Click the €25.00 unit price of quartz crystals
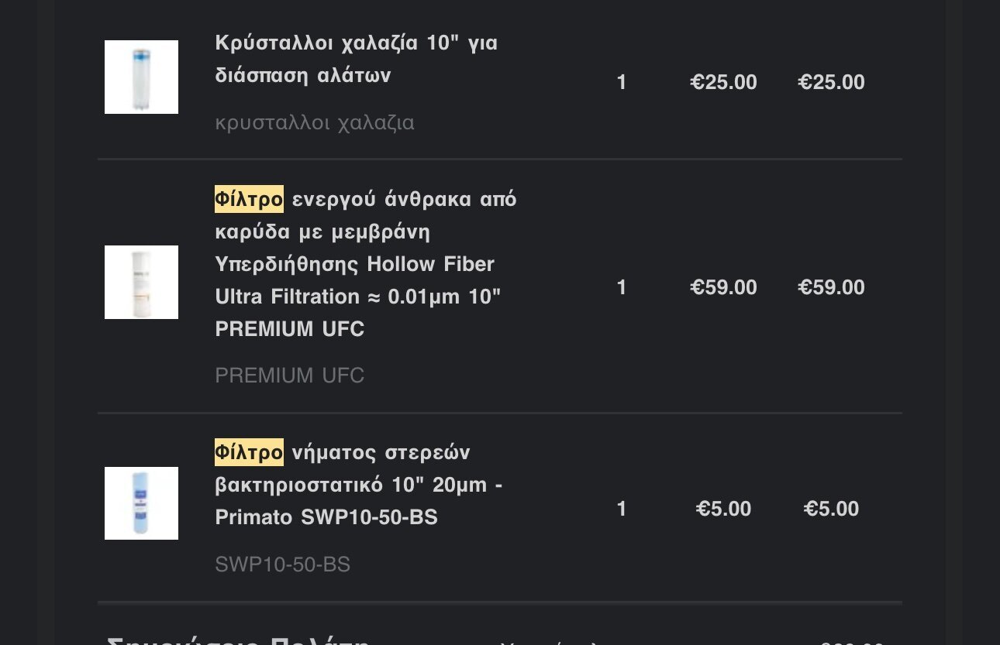Image resolution: width=1000 pixels, height=645 pixels. pyautogui.click(x=723, y=83)
